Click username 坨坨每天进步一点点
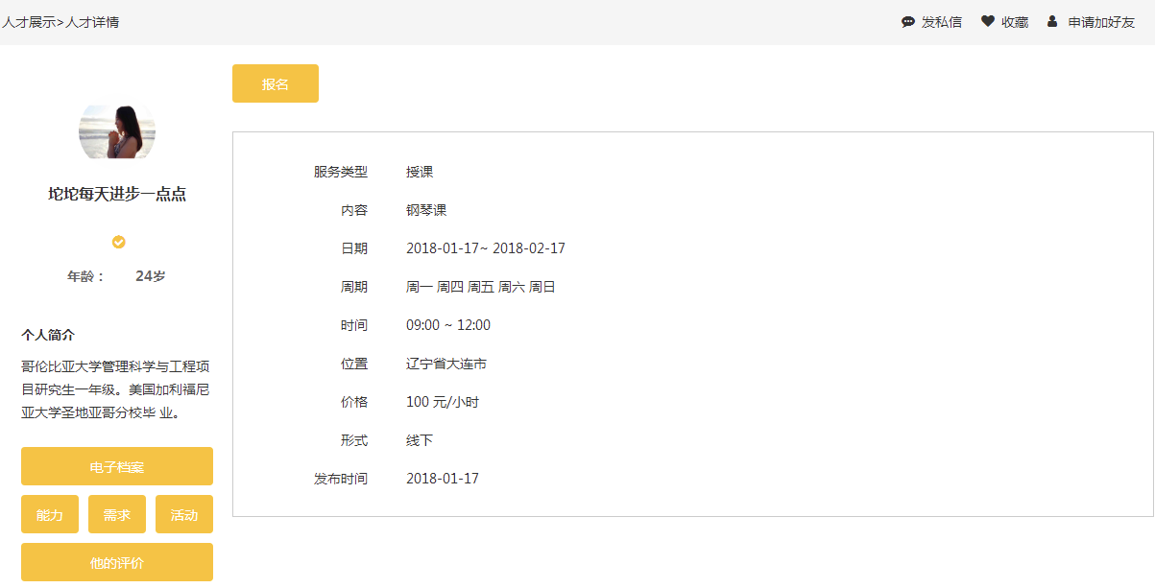 coord(117,194)
